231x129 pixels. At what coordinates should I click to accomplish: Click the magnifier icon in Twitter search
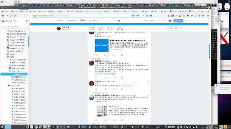(165, 21)
